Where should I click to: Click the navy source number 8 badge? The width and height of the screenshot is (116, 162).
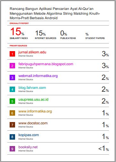pos(12,137)
